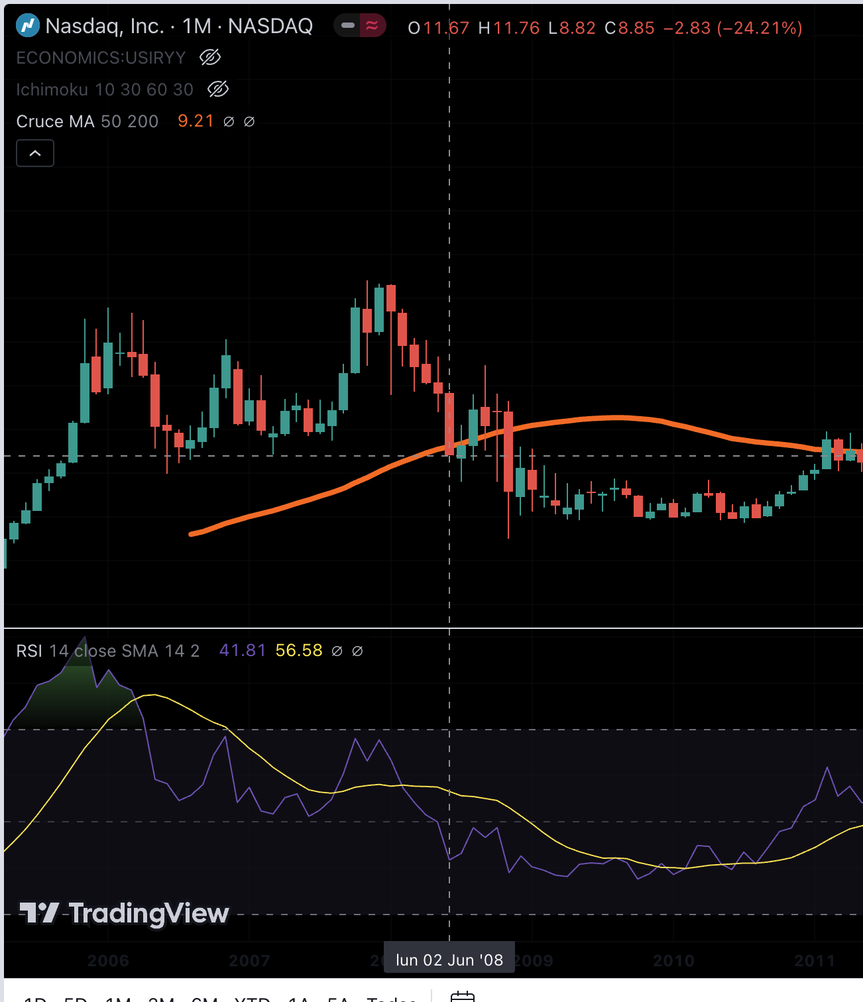Click the RSI value 41.81
Screen dimensions: 863x1002
tap(242, 651)
